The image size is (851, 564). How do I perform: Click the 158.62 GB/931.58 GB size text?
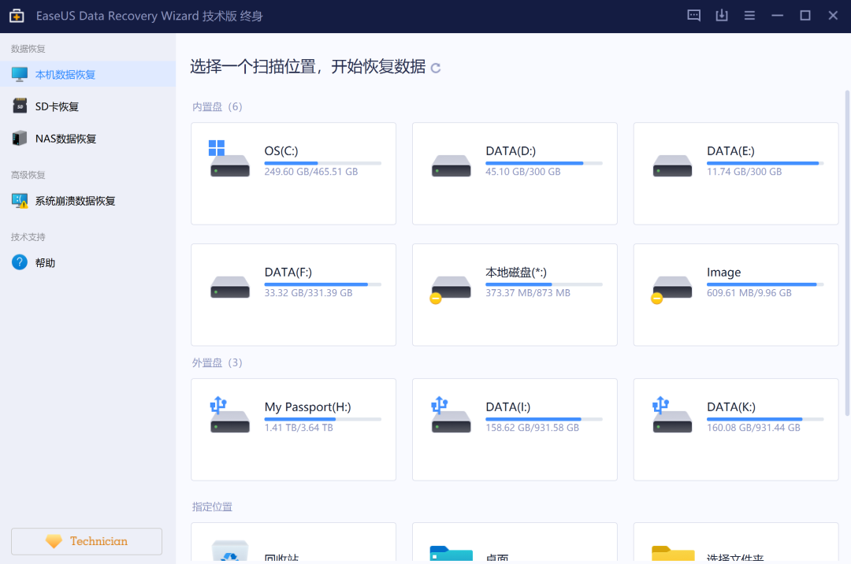pyautogui.click(x=533, y=428)
